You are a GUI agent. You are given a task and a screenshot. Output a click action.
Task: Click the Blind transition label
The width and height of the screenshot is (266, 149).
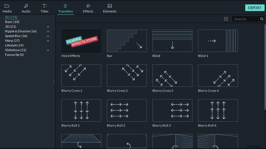156,56
